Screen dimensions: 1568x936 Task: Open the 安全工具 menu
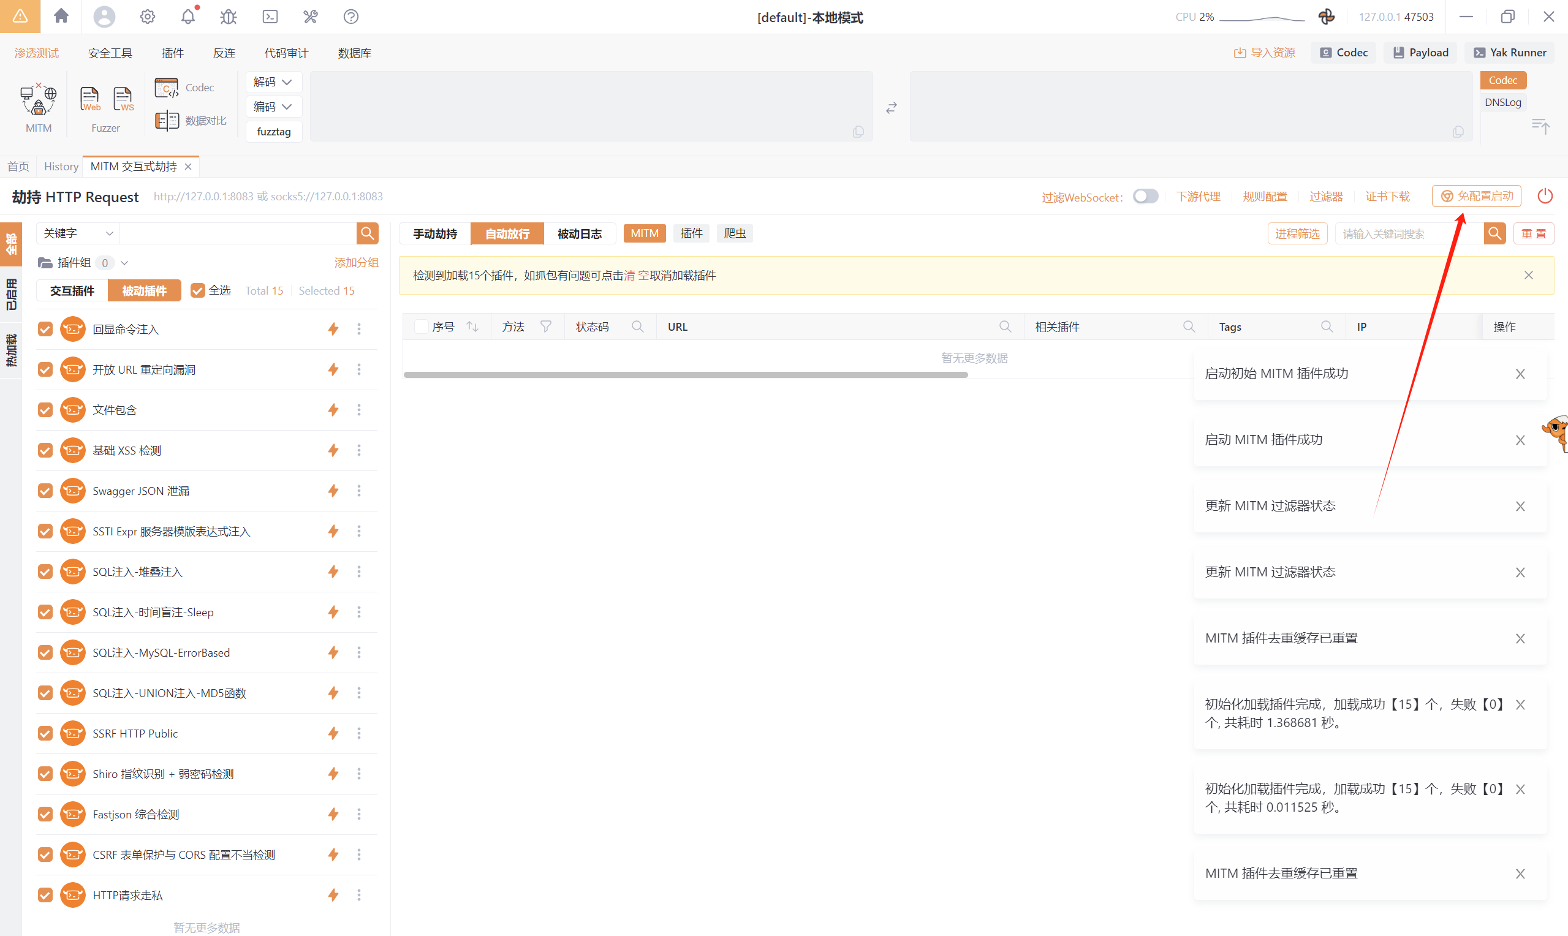click(x=110, y=53)
